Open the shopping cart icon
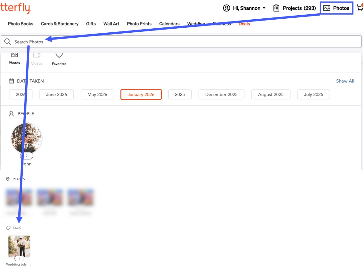Screen dimensions: 363x269 [360, 8]
